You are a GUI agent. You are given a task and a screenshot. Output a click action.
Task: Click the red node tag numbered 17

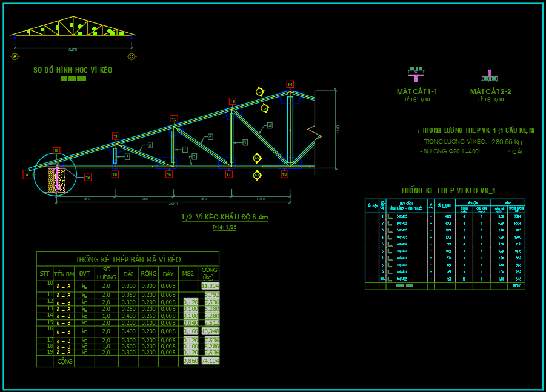(228, 174)
